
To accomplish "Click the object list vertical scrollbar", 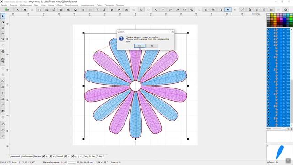I will click(x=291, y=77).
